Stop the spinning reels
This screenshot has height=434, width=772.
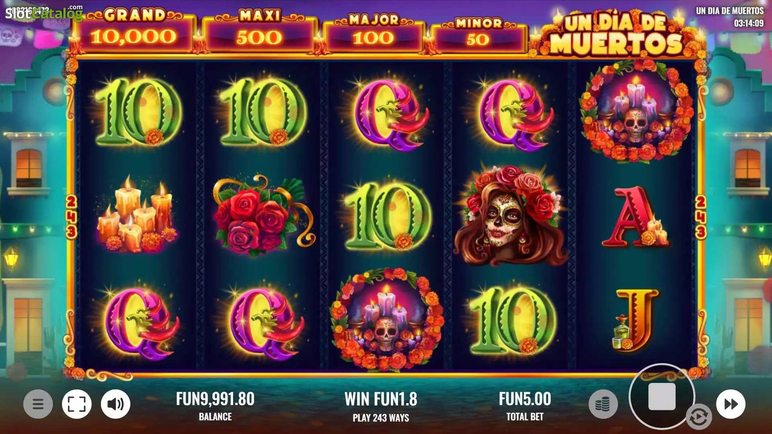(662, 397)
